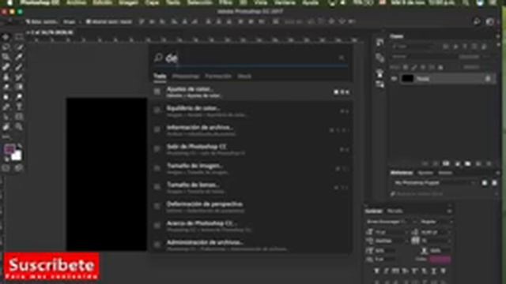This screenshot has width=506, height=284.
Task: Delete layer with Layers panel trash icon
Action: point(489,164)
